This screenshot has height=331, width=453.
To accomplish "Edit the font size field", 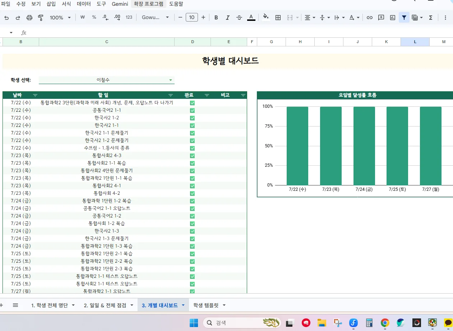I will [192, 17].
